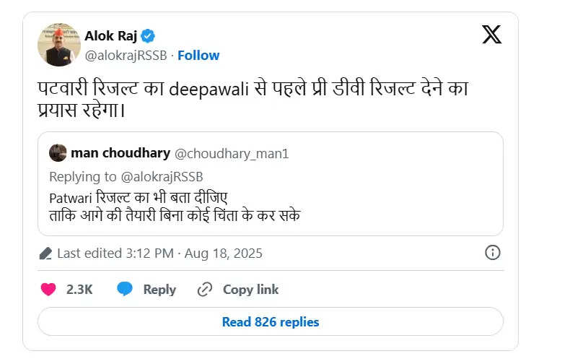Click the blue verified badge
Viewport: 570px width, 364px height.
[x=148, y=36]
